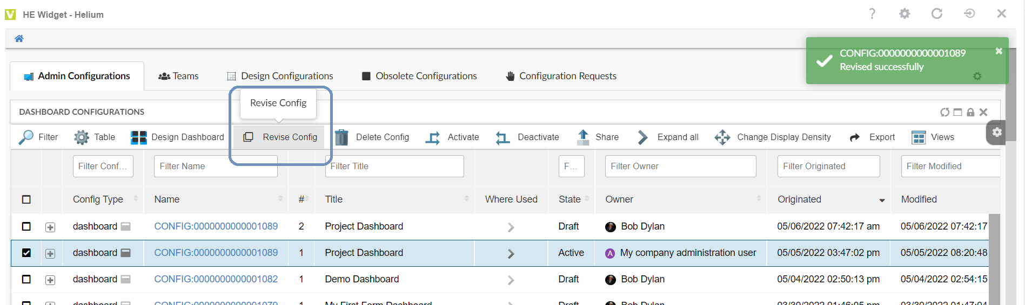Click the Home icon in breadcrumb bar
This screenshot has height=305, width=1025.
19,39
